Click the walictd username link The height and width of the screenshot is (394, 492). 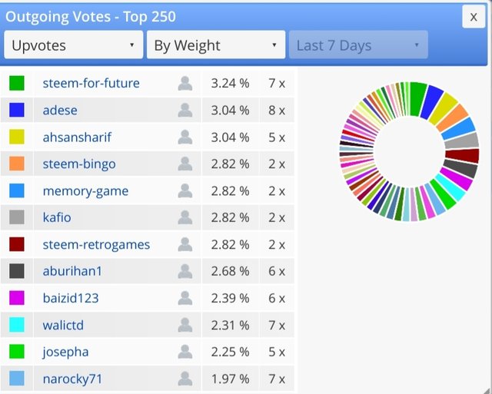click(63, 326)
